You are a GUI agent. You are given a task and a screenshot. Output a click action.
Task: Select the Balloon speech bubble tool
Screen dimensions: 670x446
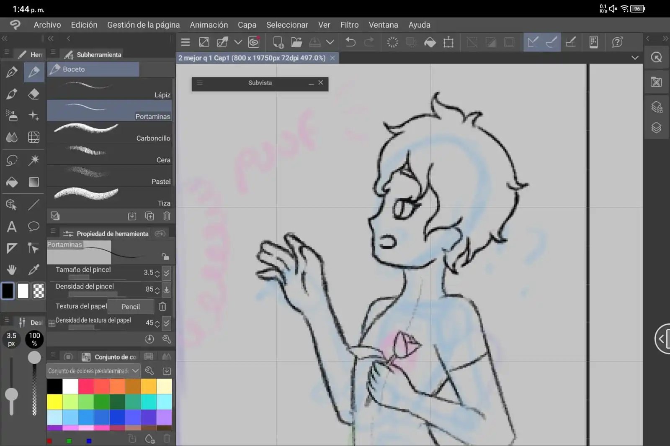(33, 226)
